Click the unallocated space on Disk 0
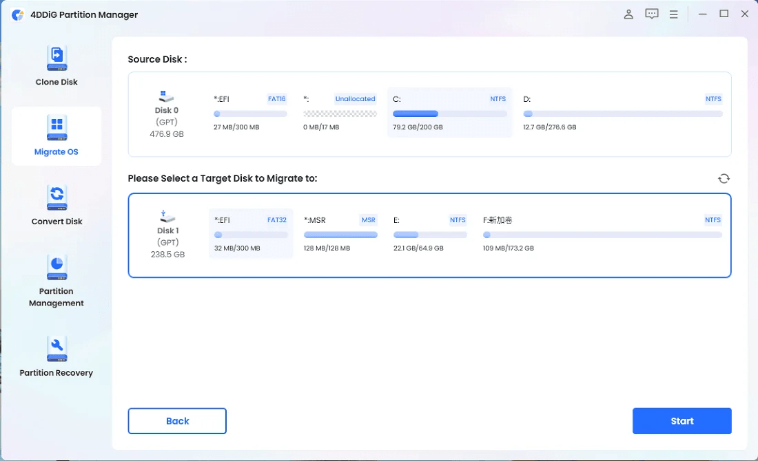The image size is (758, 461). 340,112
